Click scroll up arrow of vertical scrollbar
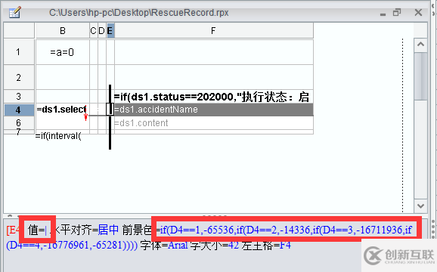Viewport: 437px width, 272px height. [420, 45]
